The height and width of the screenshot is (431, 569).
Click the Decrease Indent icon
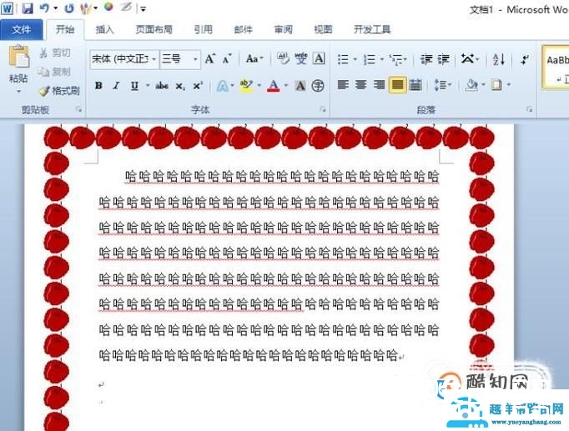[426, 59]
